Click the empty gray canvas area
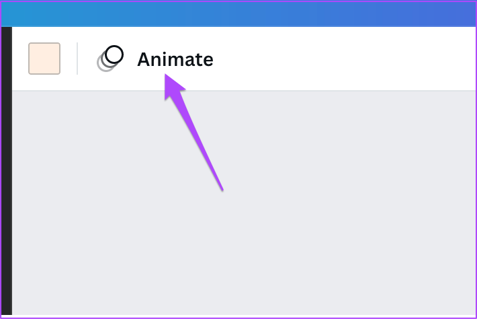The width and height of the screenshot is (477, 319). (335, 201)
